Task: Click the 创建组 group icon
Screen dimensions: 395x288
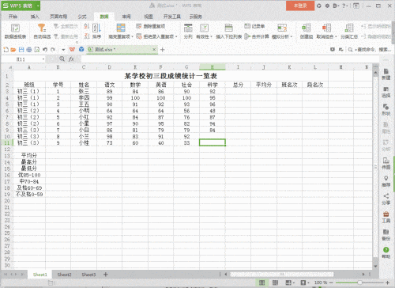Action: click(x=307, y=31)
